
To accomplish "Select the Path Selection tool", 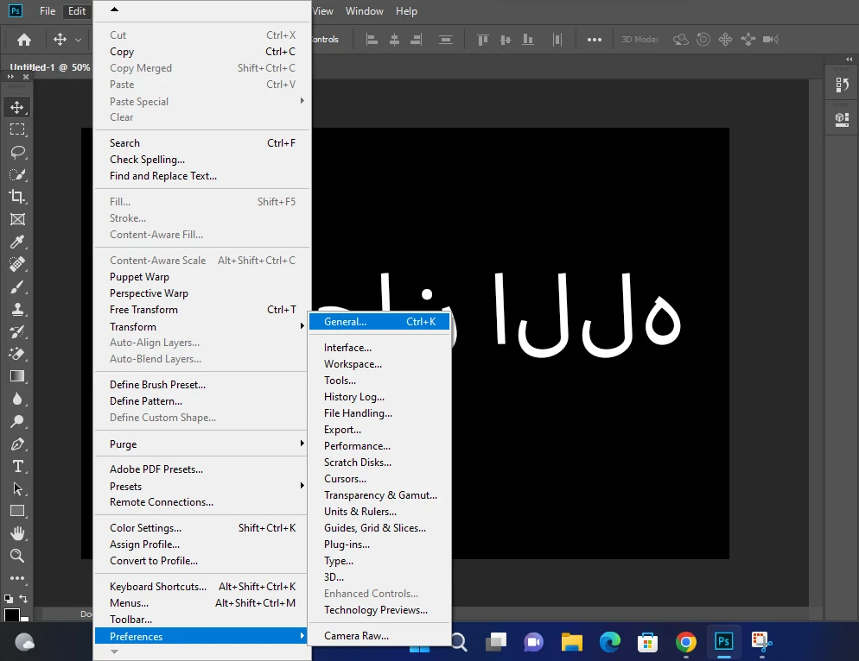I will pos(17,488).
